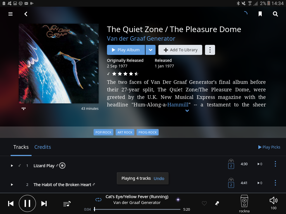Show lyrics with the microphone icon
This screenshot has height=214, width=286.
click(x=217, y=203)
